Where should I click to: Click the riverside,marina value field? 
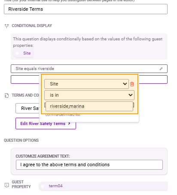tap(89, 106)
